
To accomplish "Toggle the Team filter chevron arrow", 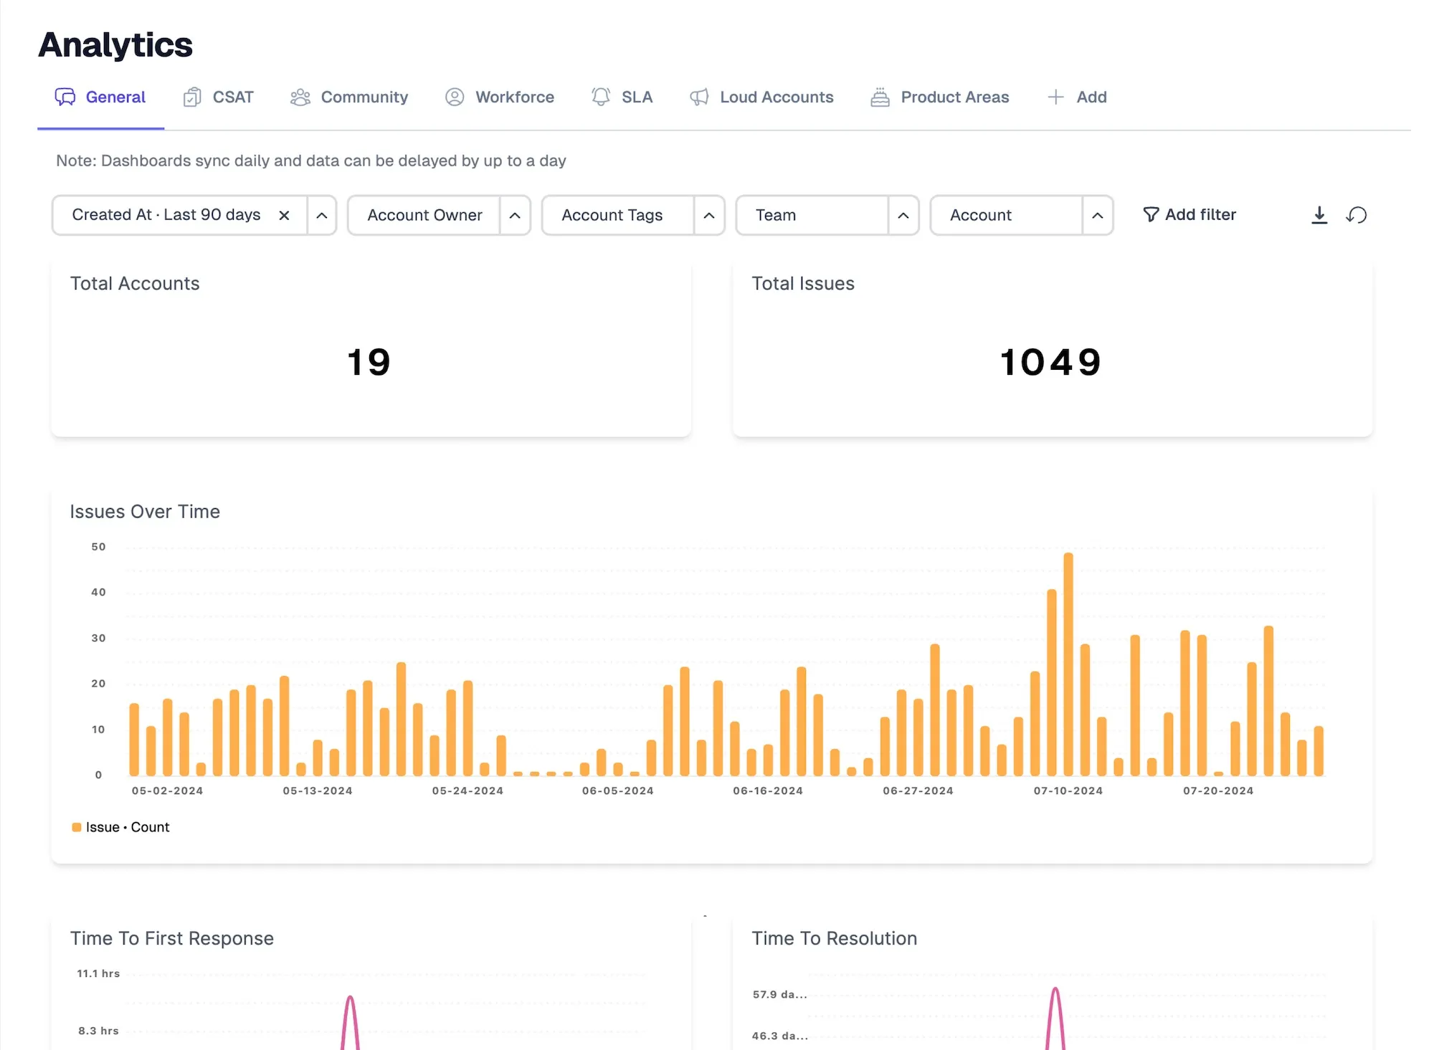I will coord(903,215).
